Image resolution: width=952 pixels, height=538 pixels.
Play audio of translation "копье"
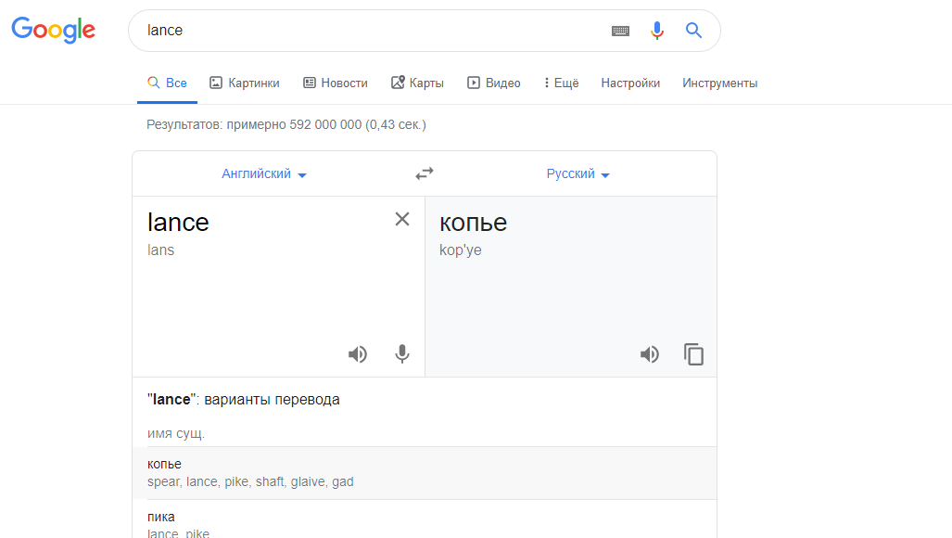(650, 354)
